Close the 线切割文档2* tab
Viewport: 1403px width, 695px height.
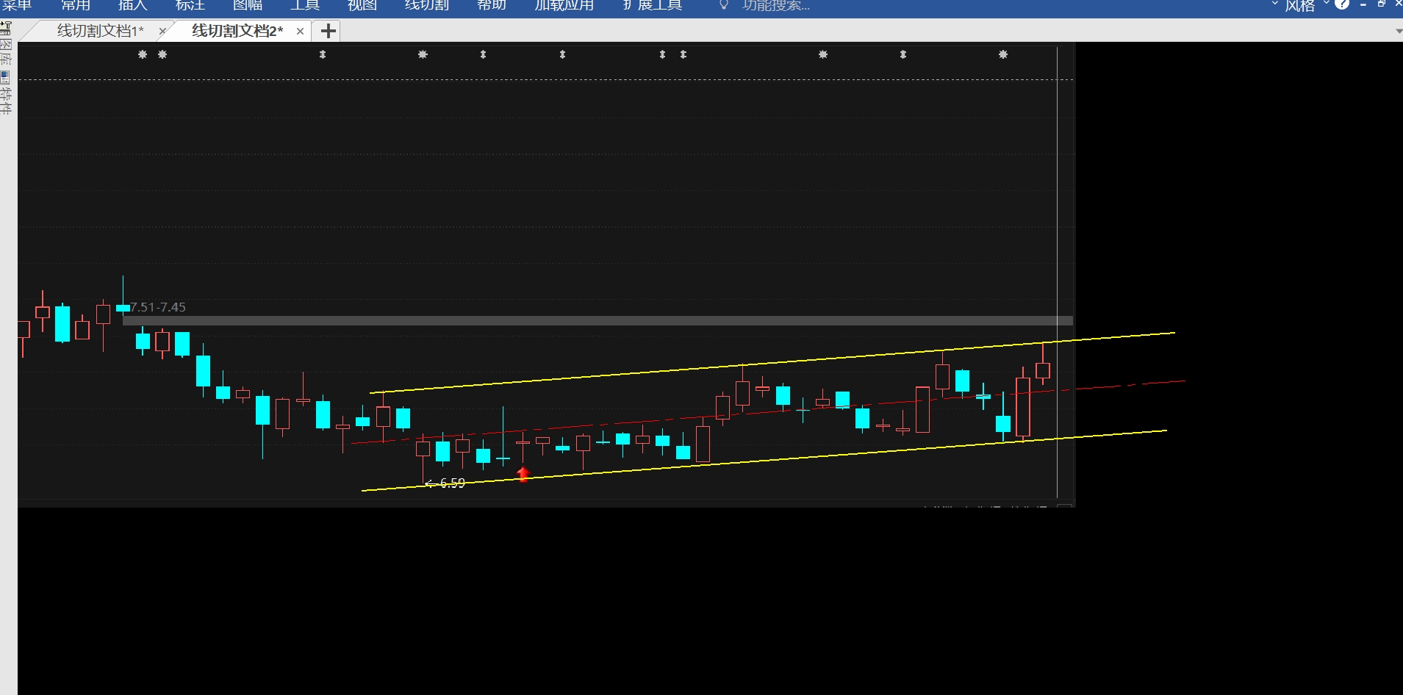300,31
